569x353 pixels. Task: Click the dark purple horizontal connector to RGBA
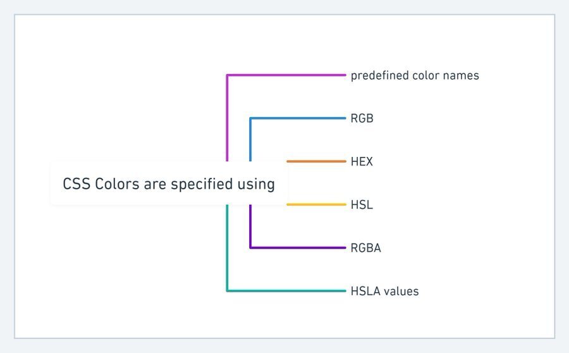298,248
